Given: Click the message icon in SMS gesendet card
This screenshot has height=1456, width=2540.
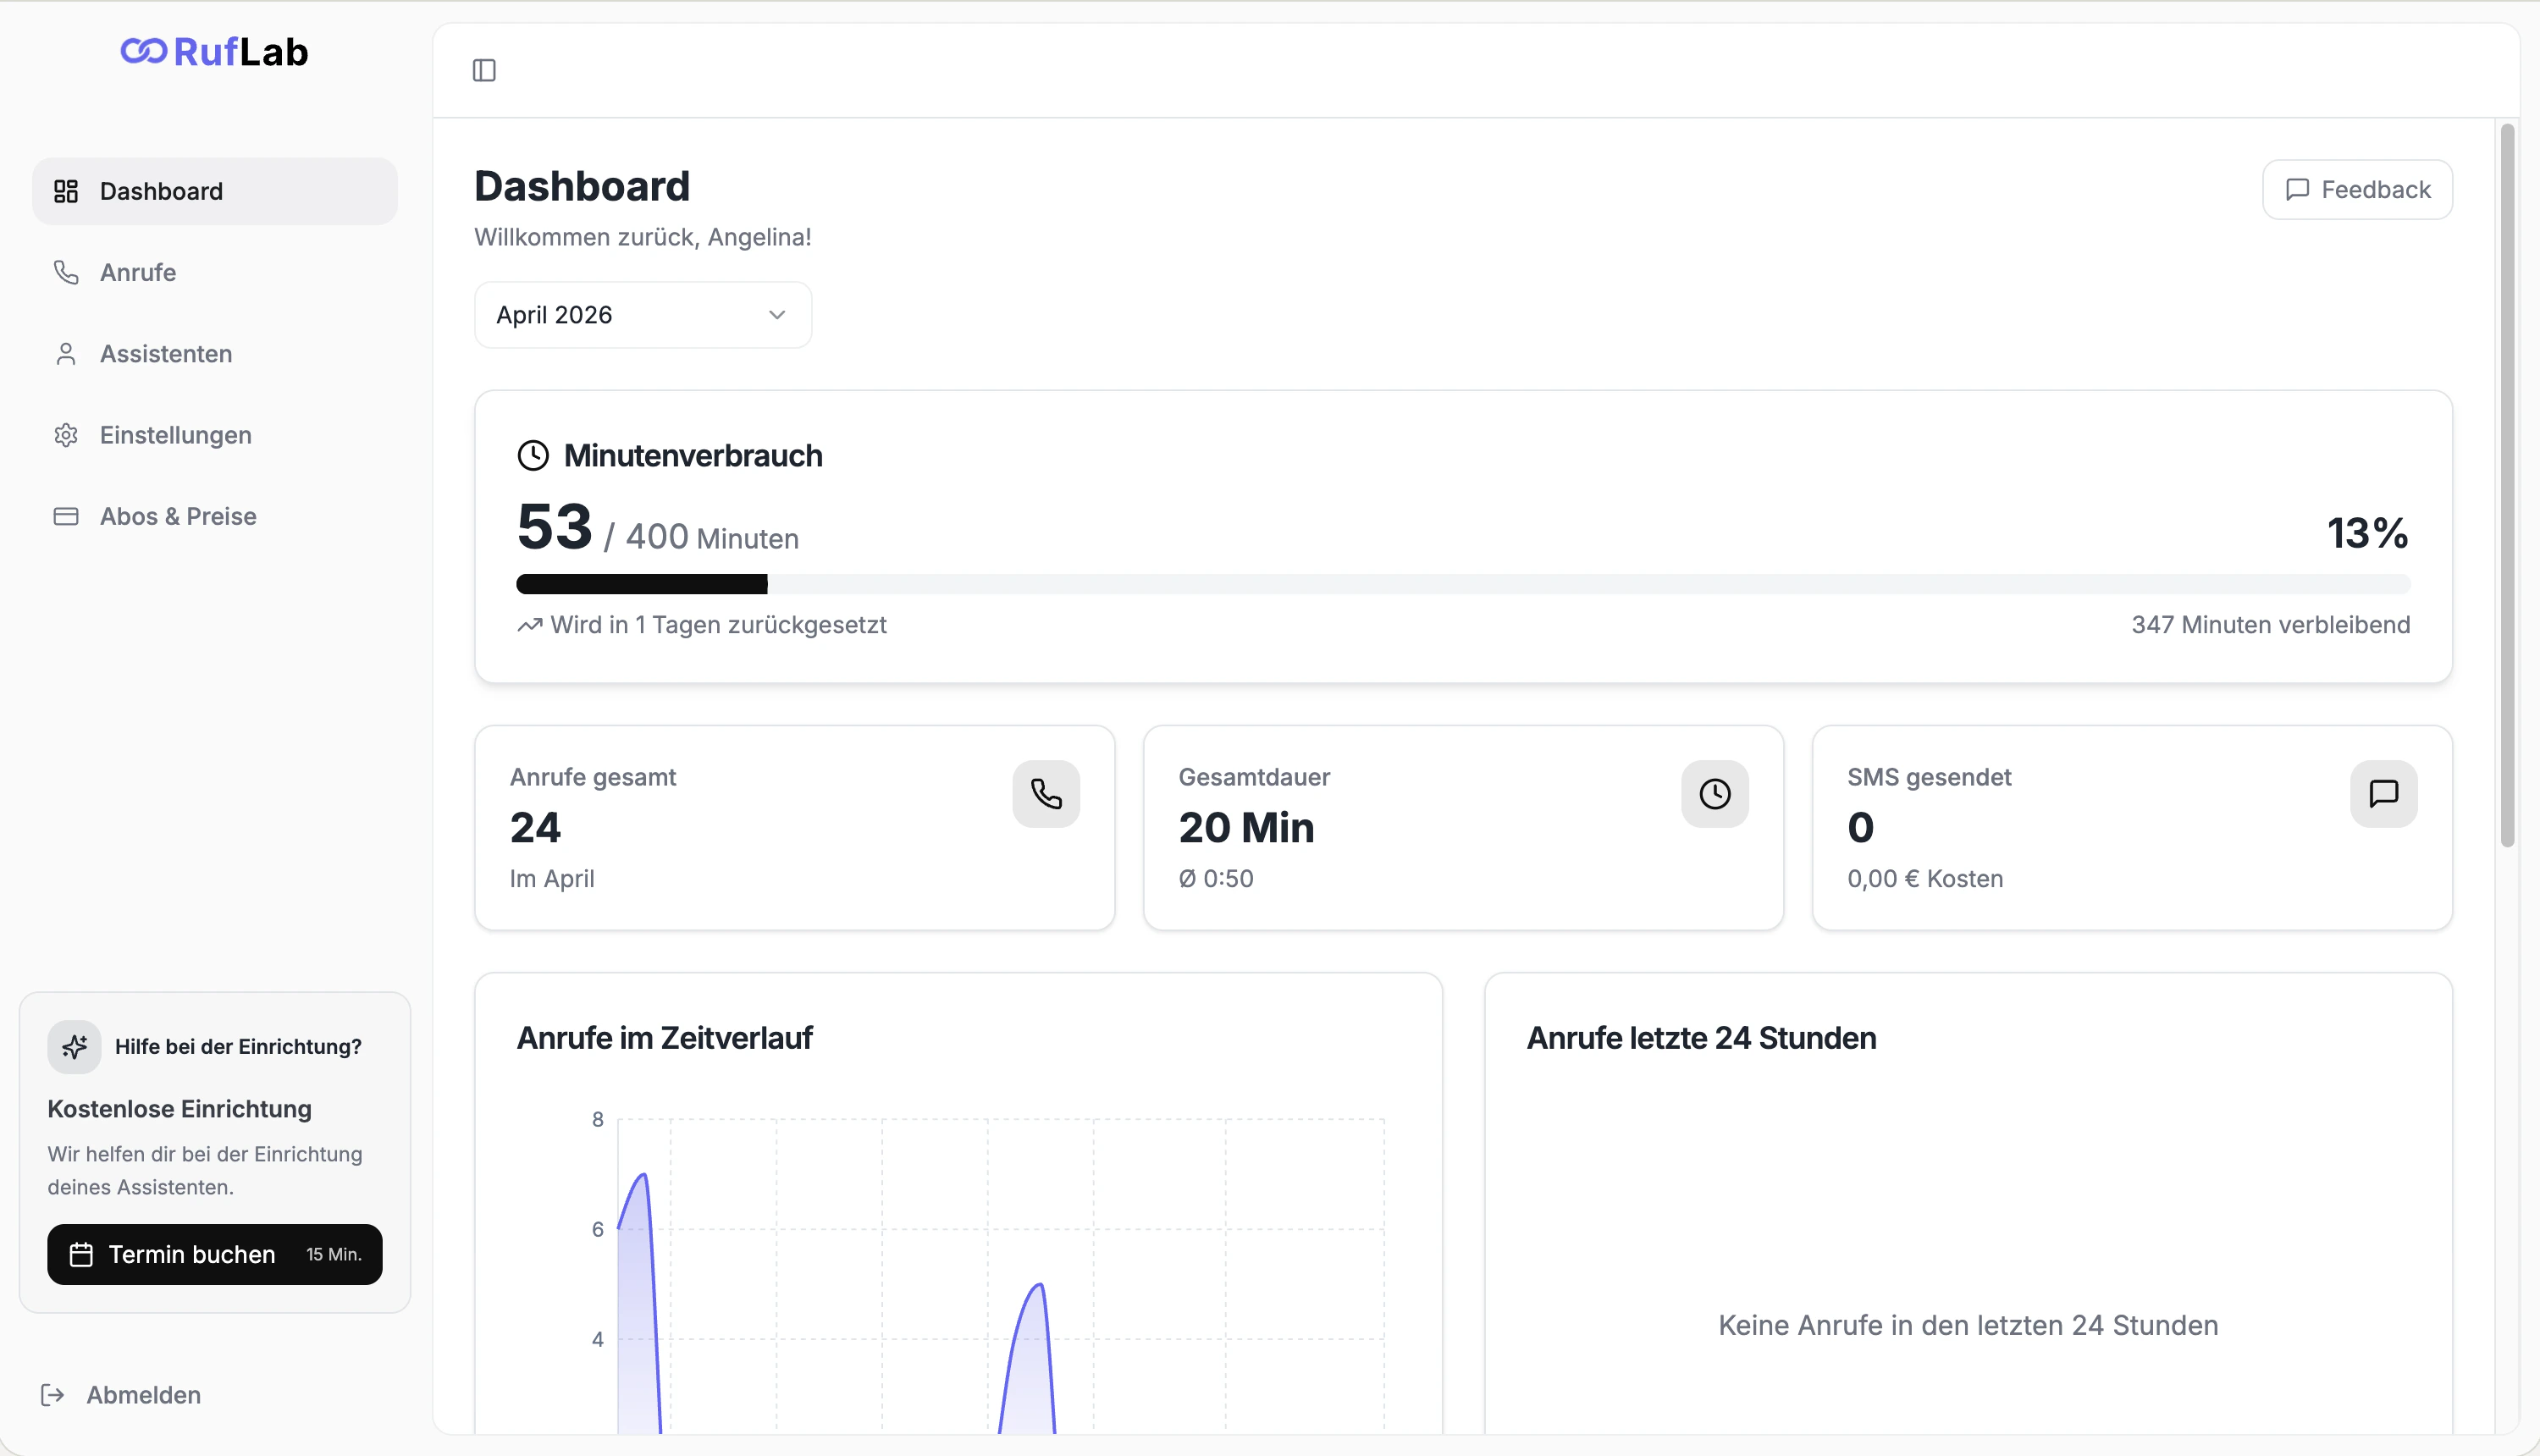Looking at the screenshot, I should tap(2384, 794).
